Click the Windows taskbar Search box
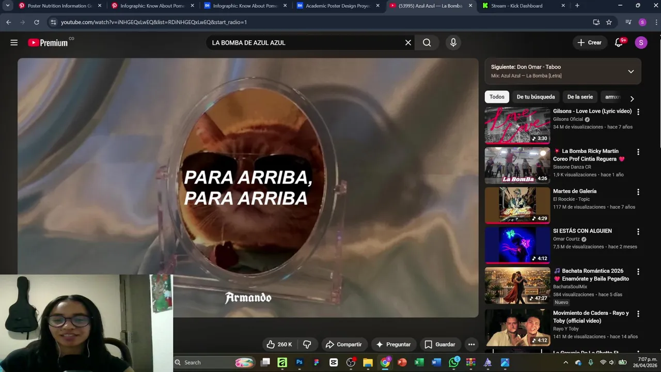 pyautogui.click(x=214, y=362)
